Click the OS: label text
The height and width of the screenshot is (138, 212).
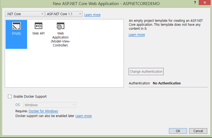(x=18, y=105)
